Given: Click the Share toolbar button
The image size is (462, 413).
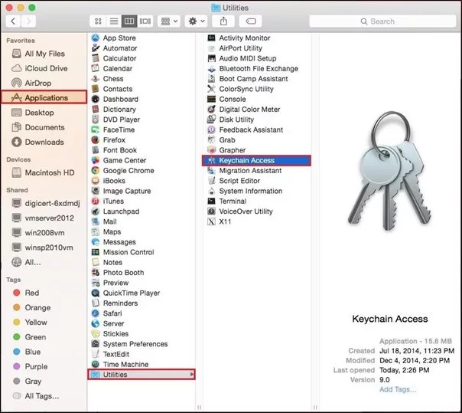Looking at the screenshot, I should point(223,21).
